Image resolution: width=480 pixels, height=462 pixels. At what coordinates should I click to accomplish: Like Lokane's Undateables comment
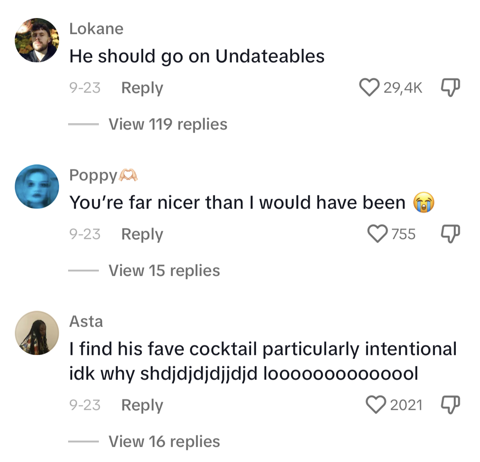(369, 87)
